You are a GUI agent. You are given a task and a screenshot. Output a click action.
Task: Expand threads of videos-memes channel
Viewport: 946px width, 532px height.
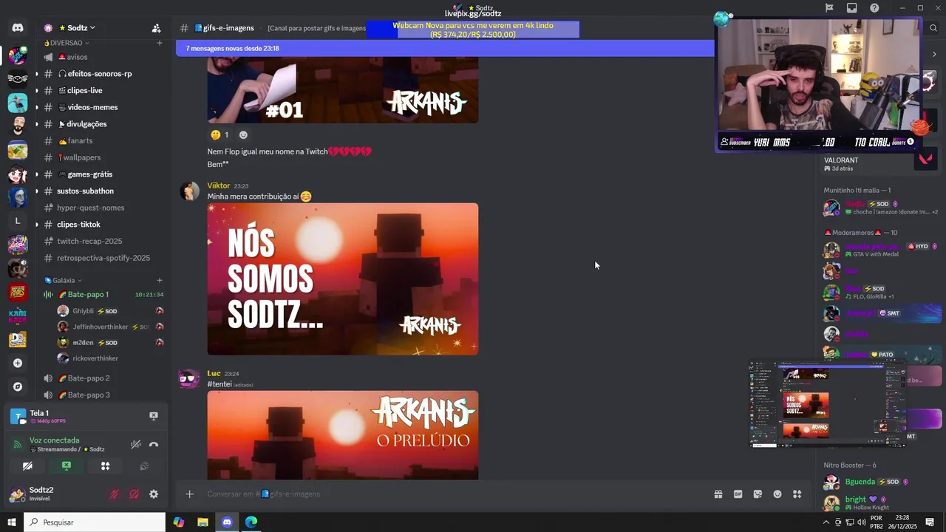point(36,107)
